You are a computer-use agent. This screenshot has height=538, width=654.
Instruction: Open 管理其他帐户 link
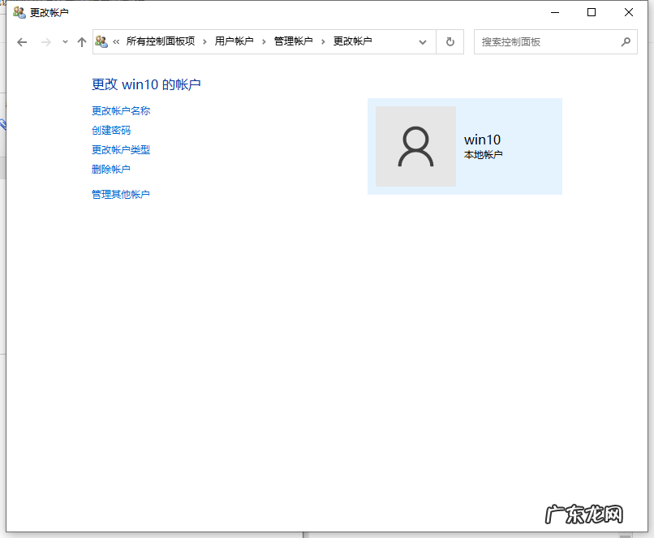click(120, 194)
